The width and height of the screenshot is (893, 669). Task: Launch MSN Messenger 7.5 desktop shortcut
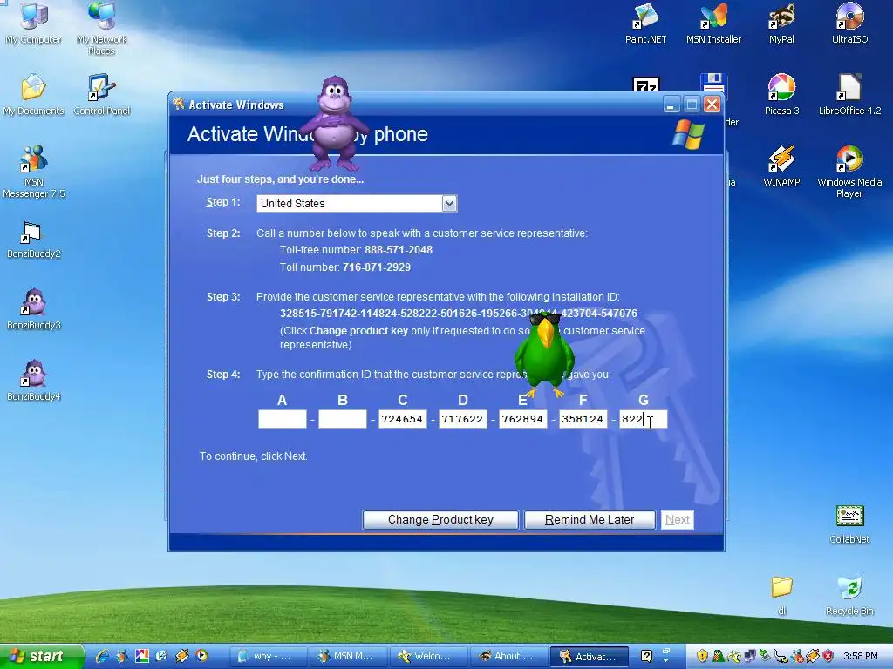click(x=34, y=172)
